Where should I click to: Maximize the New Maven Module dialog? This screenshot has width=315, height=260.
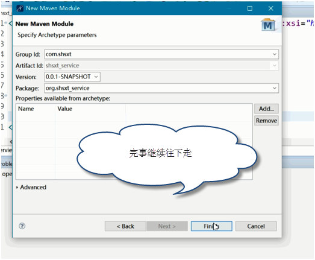250,8
